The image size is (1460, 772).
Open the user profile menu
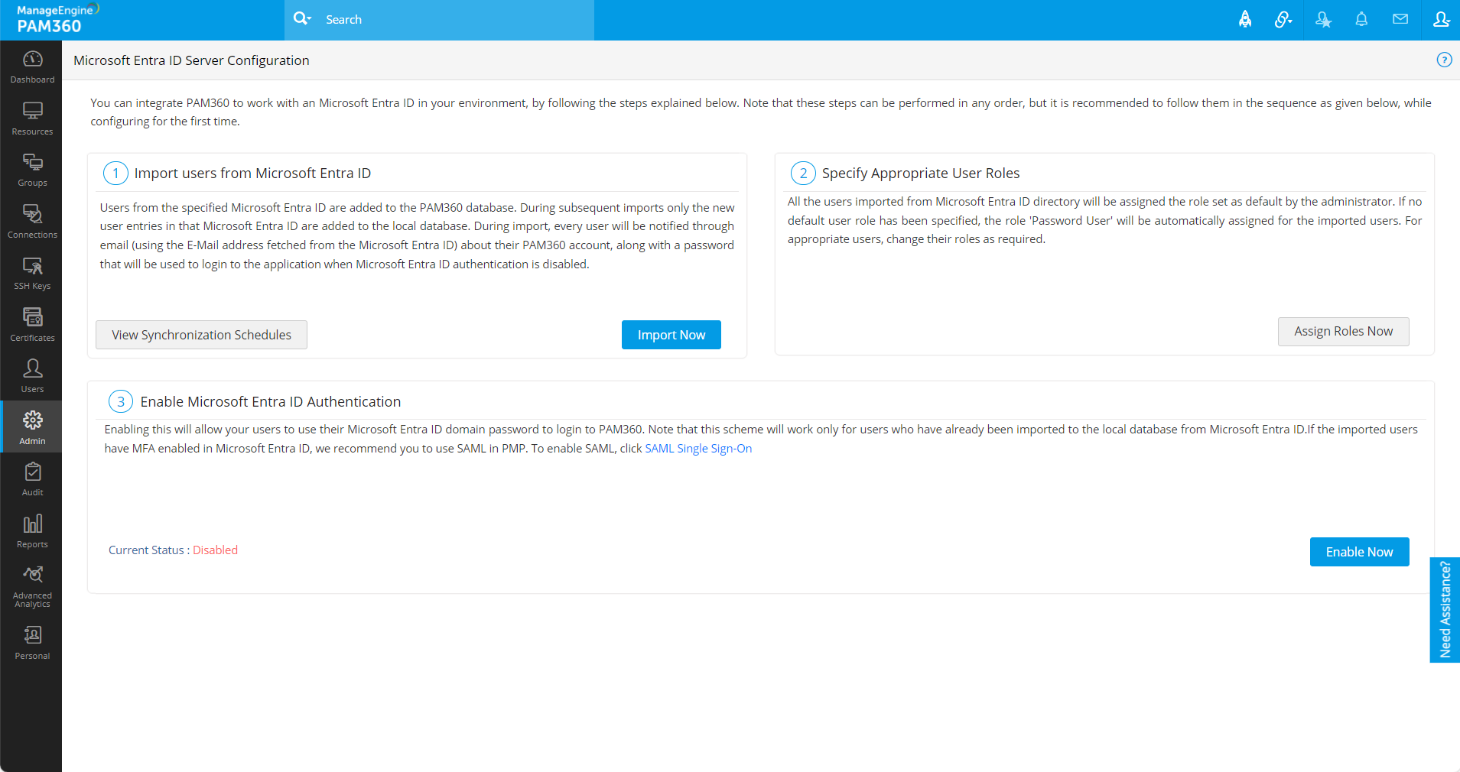point(1442,20)
